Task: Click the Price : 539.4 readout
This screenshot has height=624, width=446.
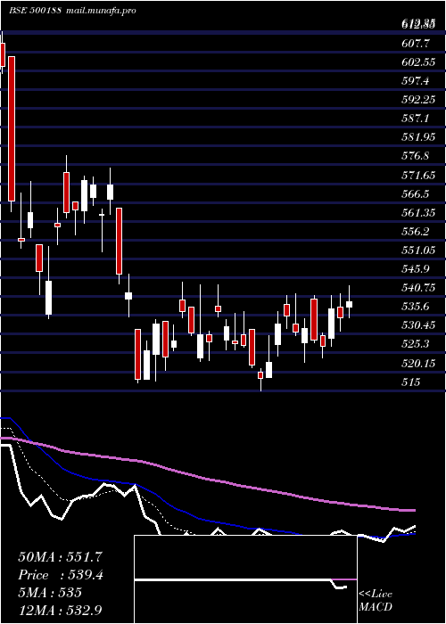Action: pos(61,575)
